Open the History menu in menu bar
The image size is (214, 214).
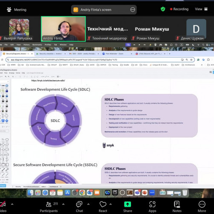[x=27, y=45]
